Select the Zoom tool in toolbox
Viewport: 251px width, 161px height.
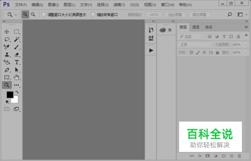click(7, 85)
